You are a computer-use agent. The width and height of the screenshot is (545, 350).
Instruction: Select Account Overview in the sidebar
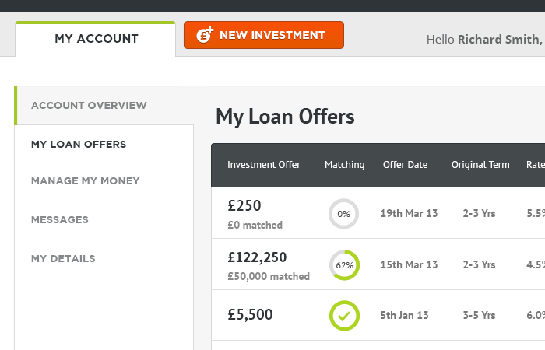click(x=89, y=105)
